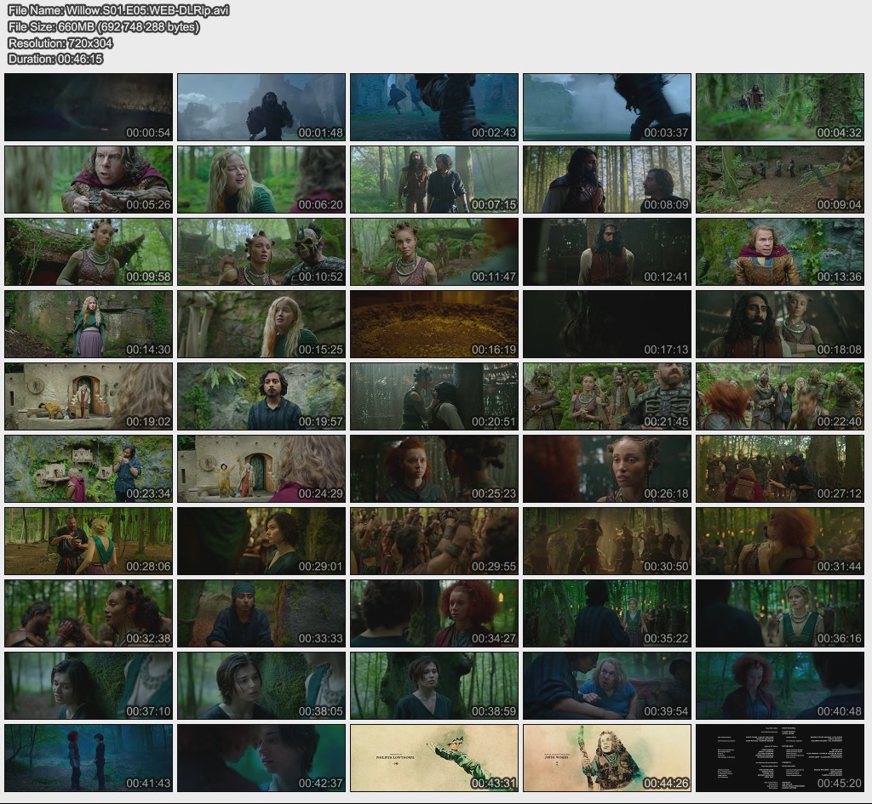The image size is (872, 804).
Task: Open the thumbnail at 00:07:15
Action: 434,180
